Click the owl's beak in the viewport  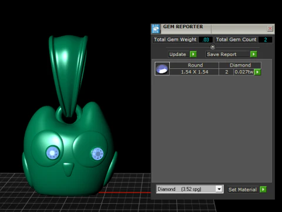68,169
